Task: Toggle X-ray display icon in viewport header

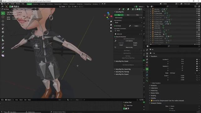Action: (133, 9)
